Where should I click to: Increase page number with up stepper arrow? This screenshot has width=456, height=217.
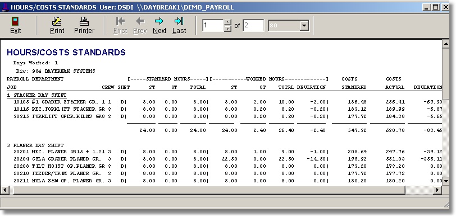pyautogui.click(x=227, y=22)
